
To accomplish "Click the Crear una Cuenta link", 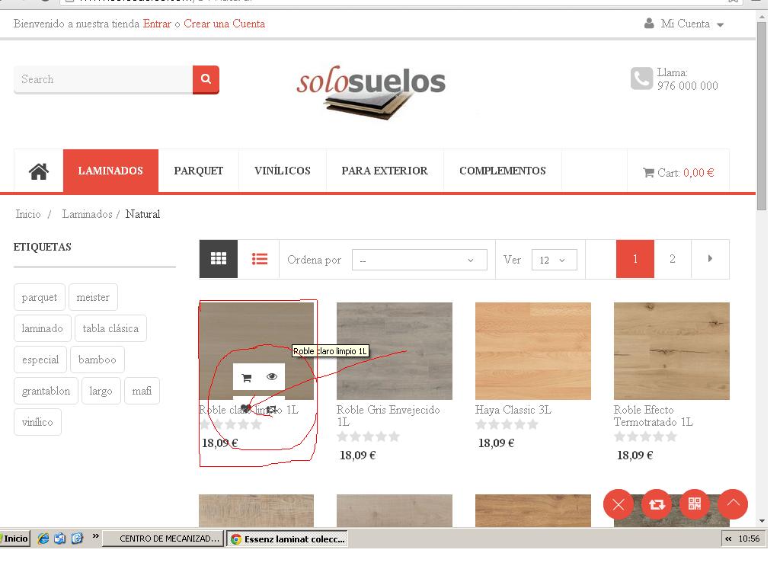I will tap(224, 24).
